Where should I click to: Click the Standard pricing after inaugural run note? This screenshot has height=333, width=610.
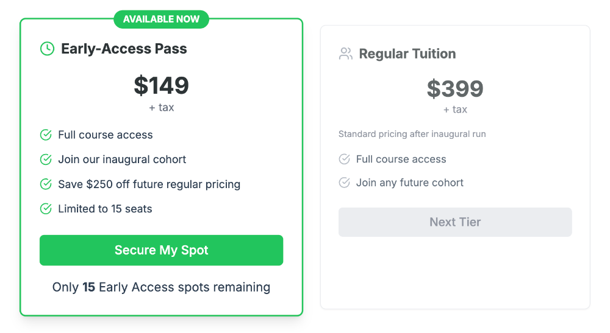tap(412, 134)
